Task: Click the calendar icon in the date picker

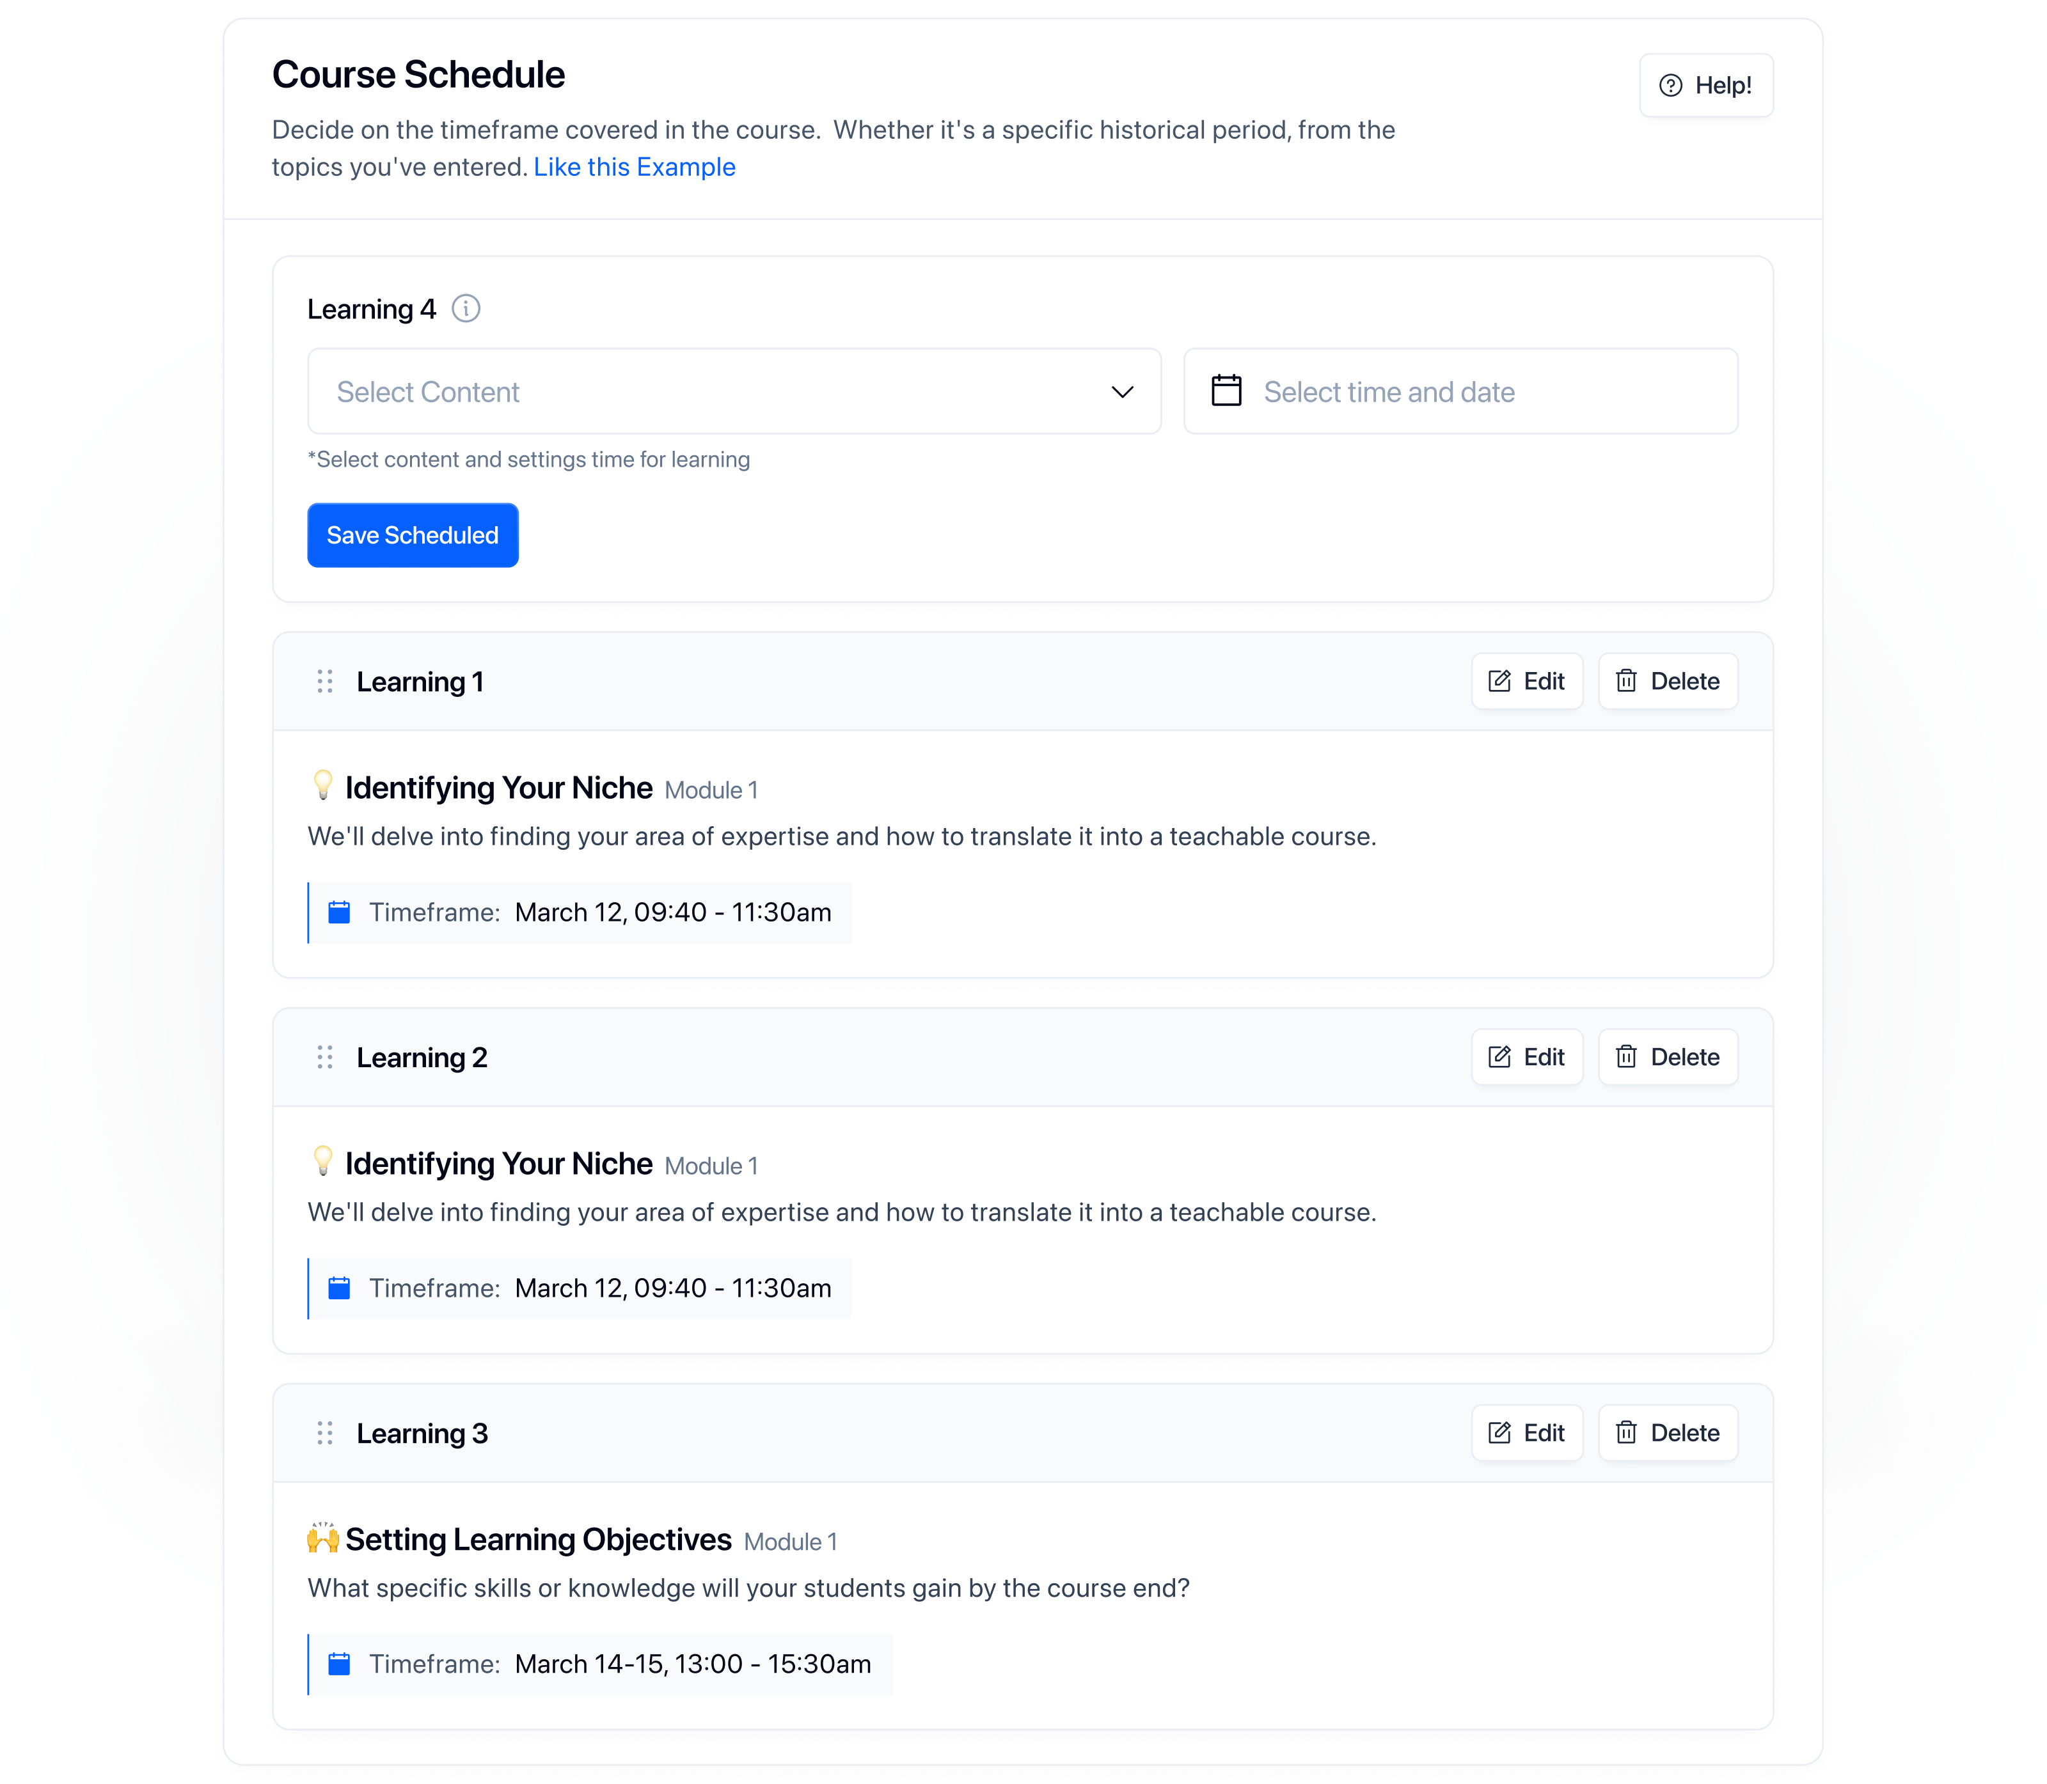Action: 1226,391
